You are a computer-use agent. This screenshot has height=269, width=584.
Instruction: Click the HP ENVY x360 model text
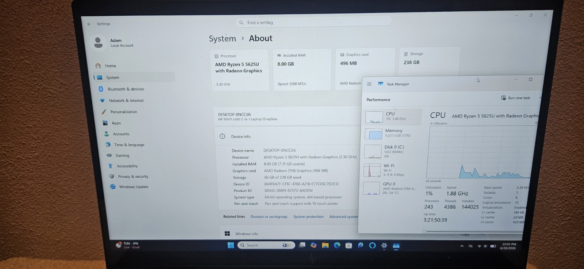[x=248, y=119]
